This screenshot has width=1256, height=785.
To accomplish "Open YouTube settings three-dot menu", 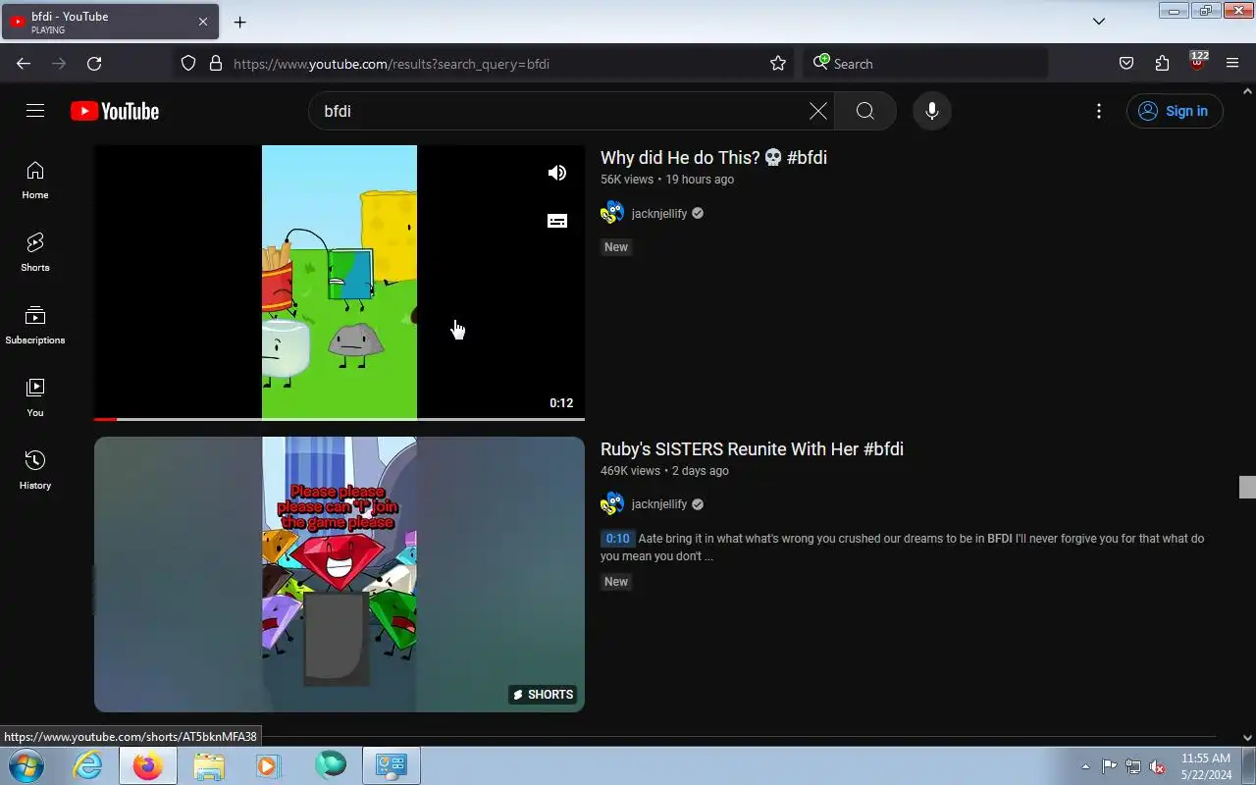I will tap(1099, 111).
